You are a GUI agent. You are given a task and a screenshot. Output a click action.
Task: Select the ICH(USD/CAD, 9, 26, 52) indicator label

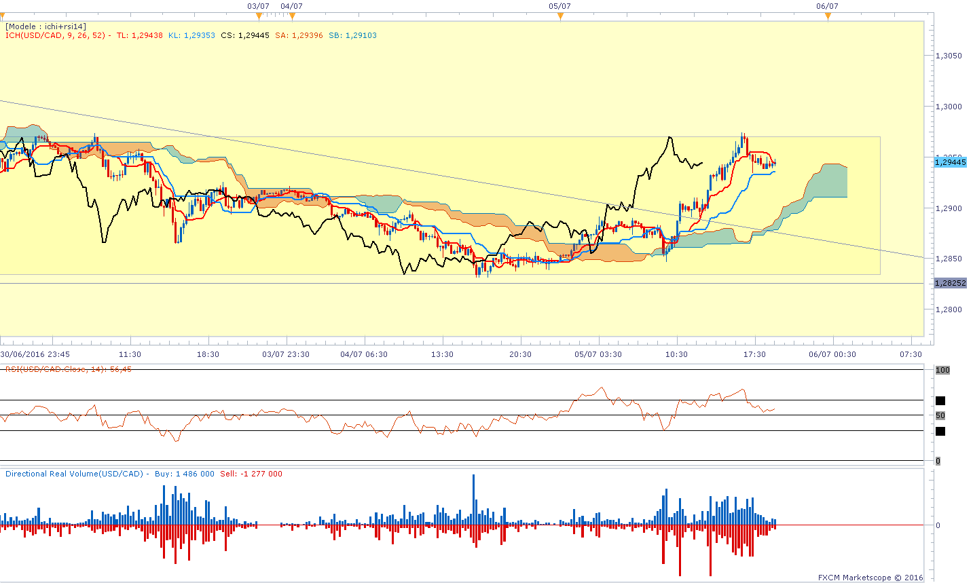click(x=58, y=35)
